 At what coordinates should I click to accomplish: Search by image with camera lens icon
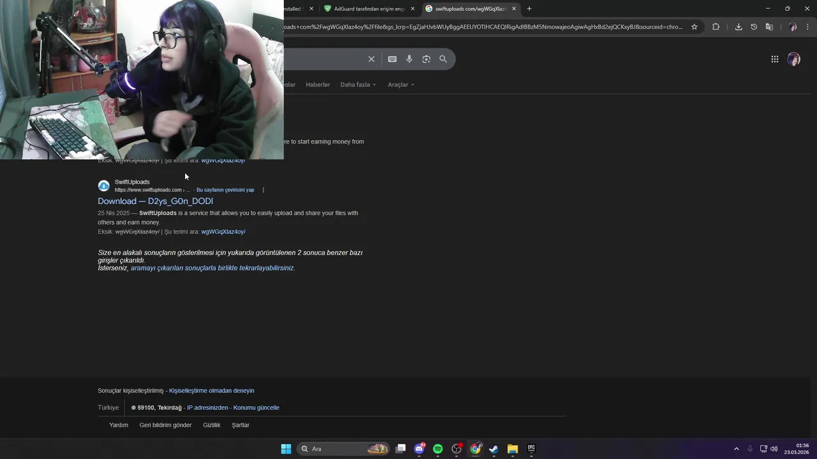point(426,59)
